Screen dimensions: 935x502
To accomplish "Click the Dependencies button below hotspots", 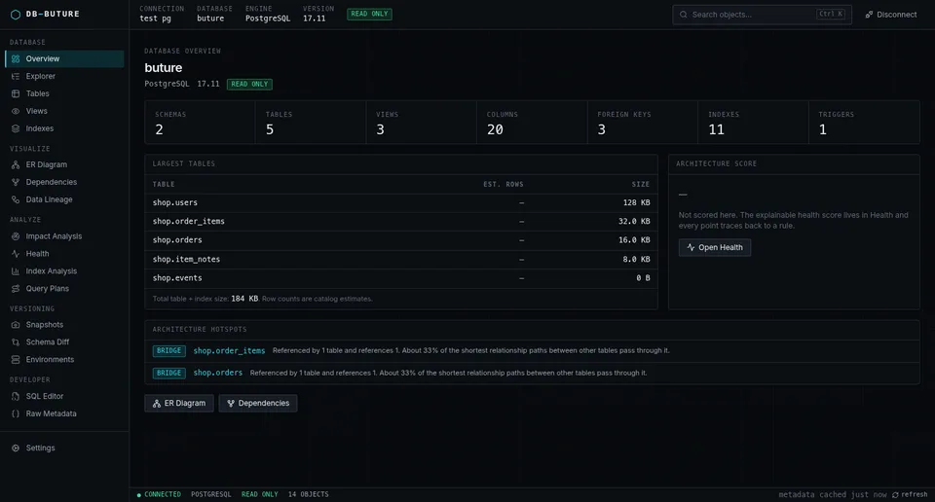I will point(257,403).
